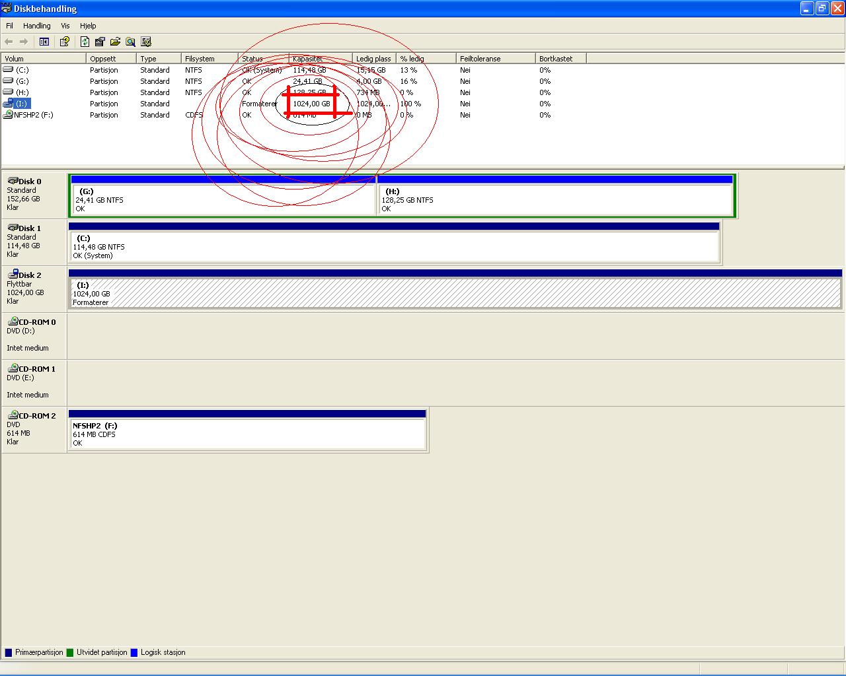The image size is (846, 676).
Task: Click the CD-ROM 1 drive icon
Action: point(13,368)
